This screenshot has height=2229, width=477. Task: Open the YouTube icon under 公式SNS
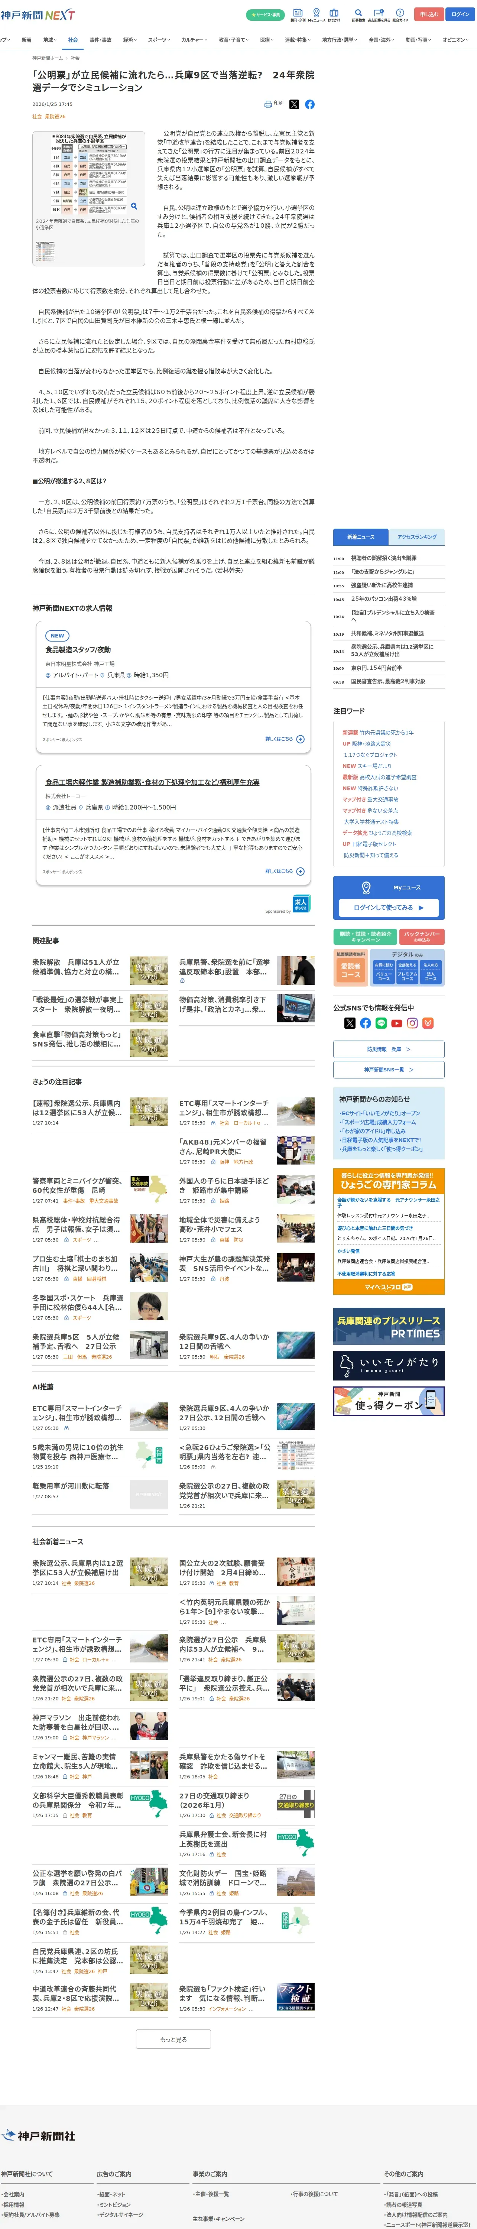click(x=396, y=1023)
